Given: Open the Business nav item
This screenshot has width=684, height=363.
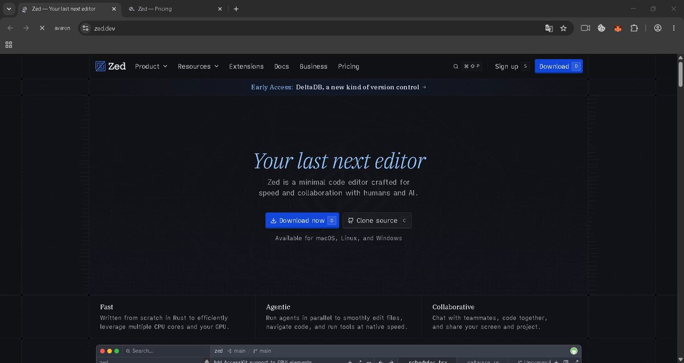Looking at the screenshot, I should point(313,67).
